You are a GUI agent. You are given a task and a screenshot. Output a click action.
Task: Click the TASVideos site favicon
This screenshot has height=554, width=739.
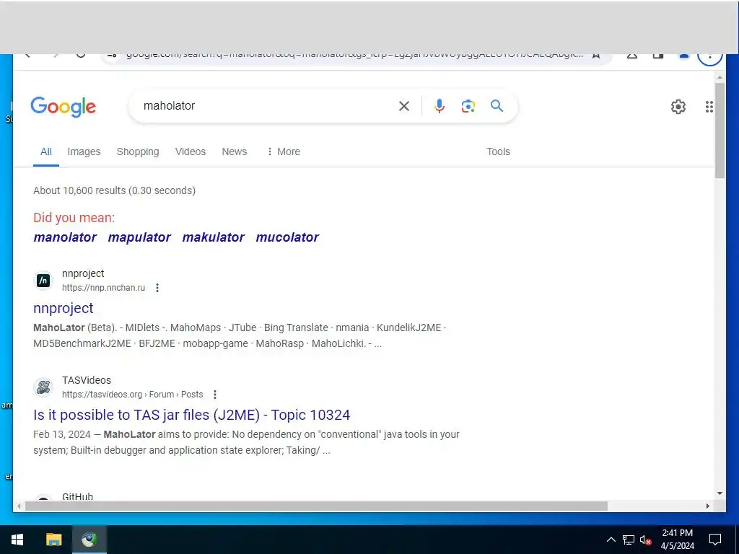(43, 387)
